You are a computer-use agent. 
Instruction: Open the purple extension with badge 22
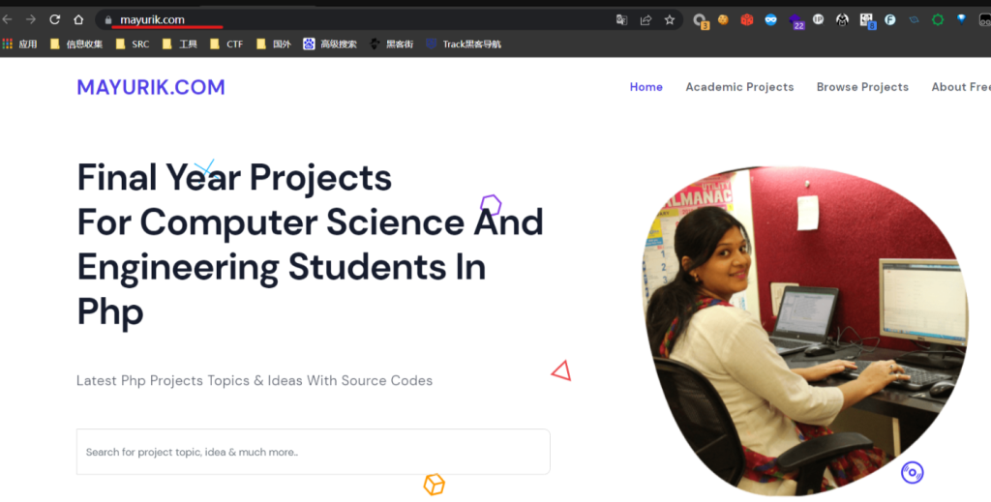point(796,21)
